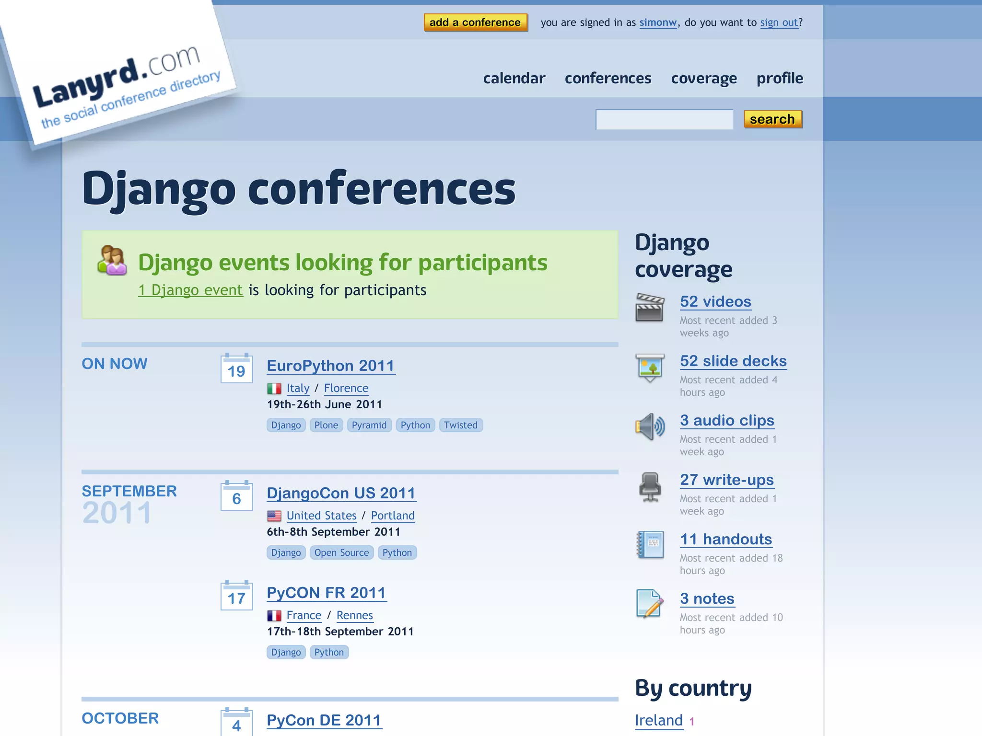Click the Italy flag icon
This screenshot has width=982, height=736.
point(274,388)
